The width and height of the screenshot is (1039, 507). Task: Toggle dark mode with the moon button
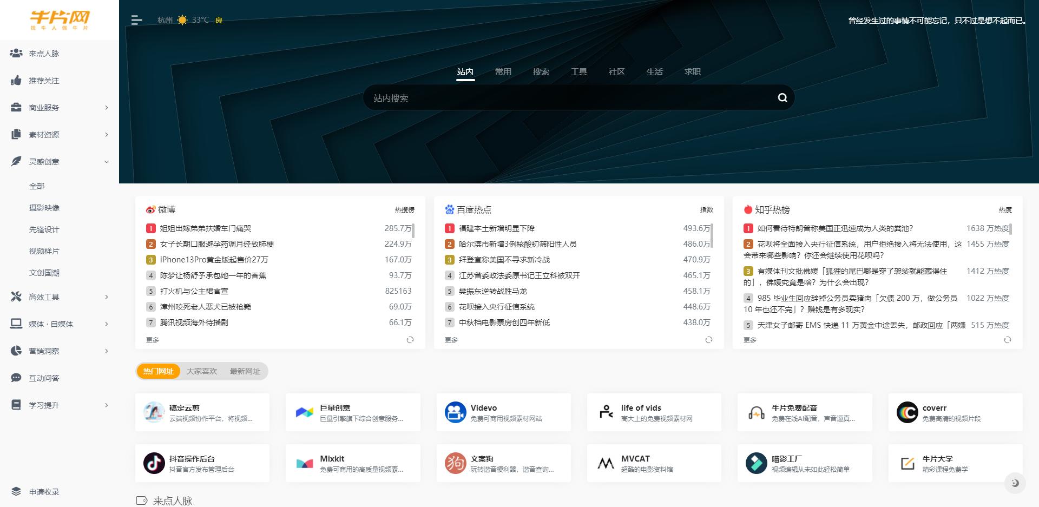[x=1016, y=483]
